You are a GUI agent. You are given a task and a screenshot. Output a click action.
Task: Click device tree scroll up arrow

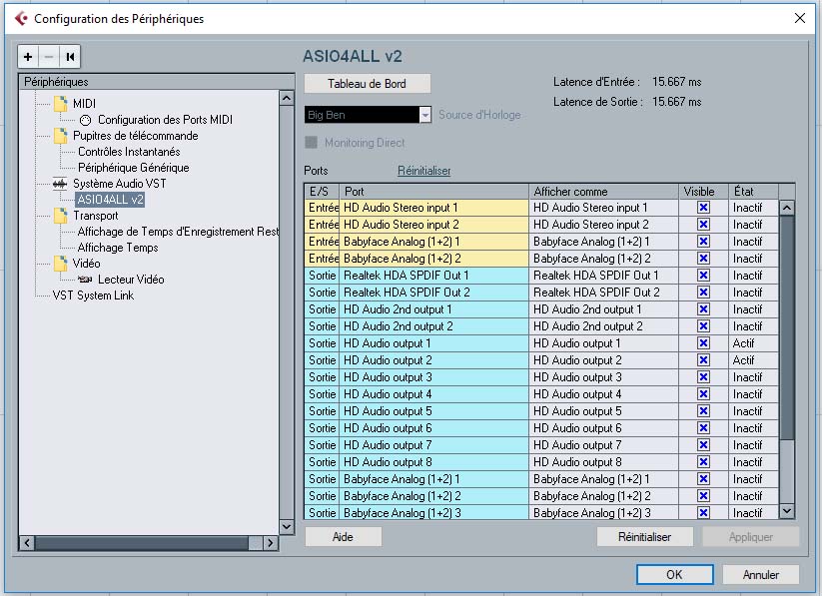[287, 98]
